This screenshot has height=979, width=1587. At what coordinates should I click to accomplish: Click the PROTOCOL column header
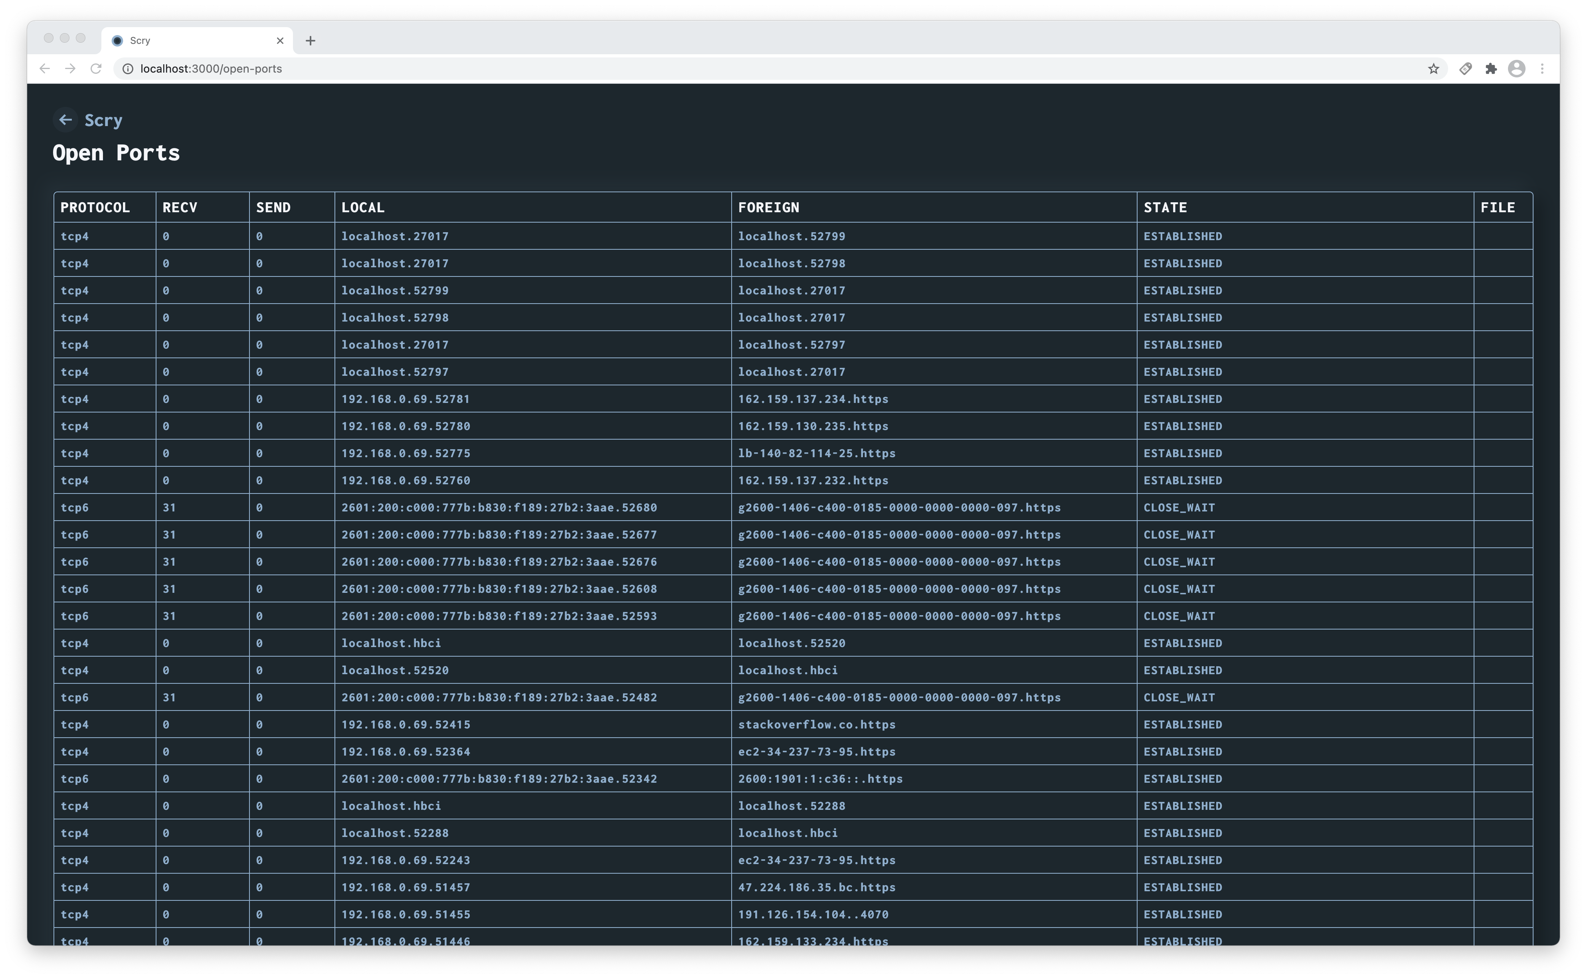[x=95, y=207]
